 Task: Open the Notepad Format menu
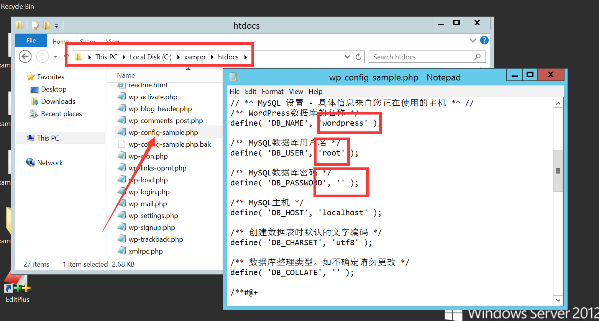coord(273,92)
